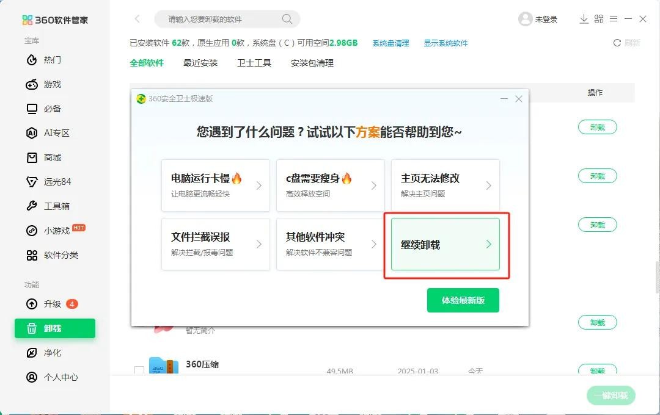Open 软件分类 grid icon
660x415 pixels.
click(32, 255)
